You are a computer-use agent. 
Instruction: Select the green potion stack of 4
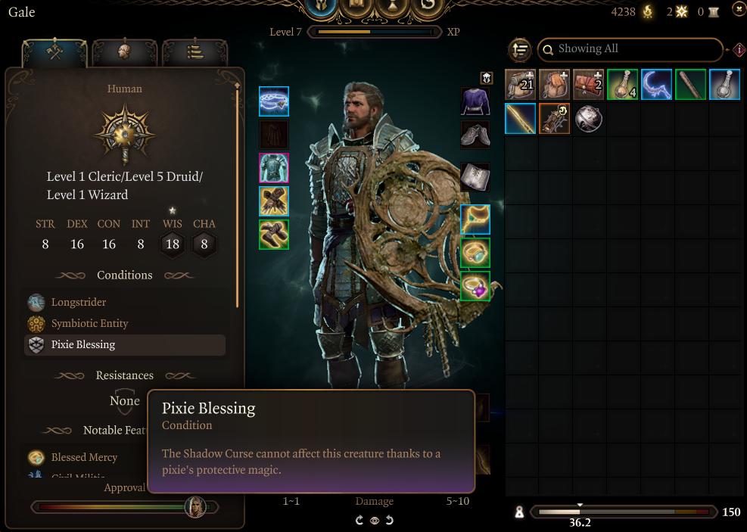(622, 84)
